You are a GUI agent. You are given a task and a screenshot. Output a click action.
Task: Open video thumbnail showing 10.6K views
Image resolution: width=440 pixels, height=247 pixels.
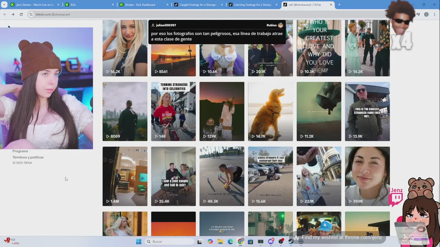click(222, 60)
